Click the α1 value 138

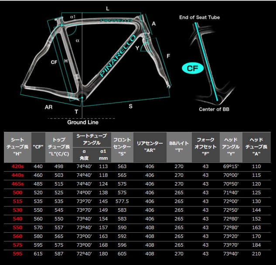[103, 193]
